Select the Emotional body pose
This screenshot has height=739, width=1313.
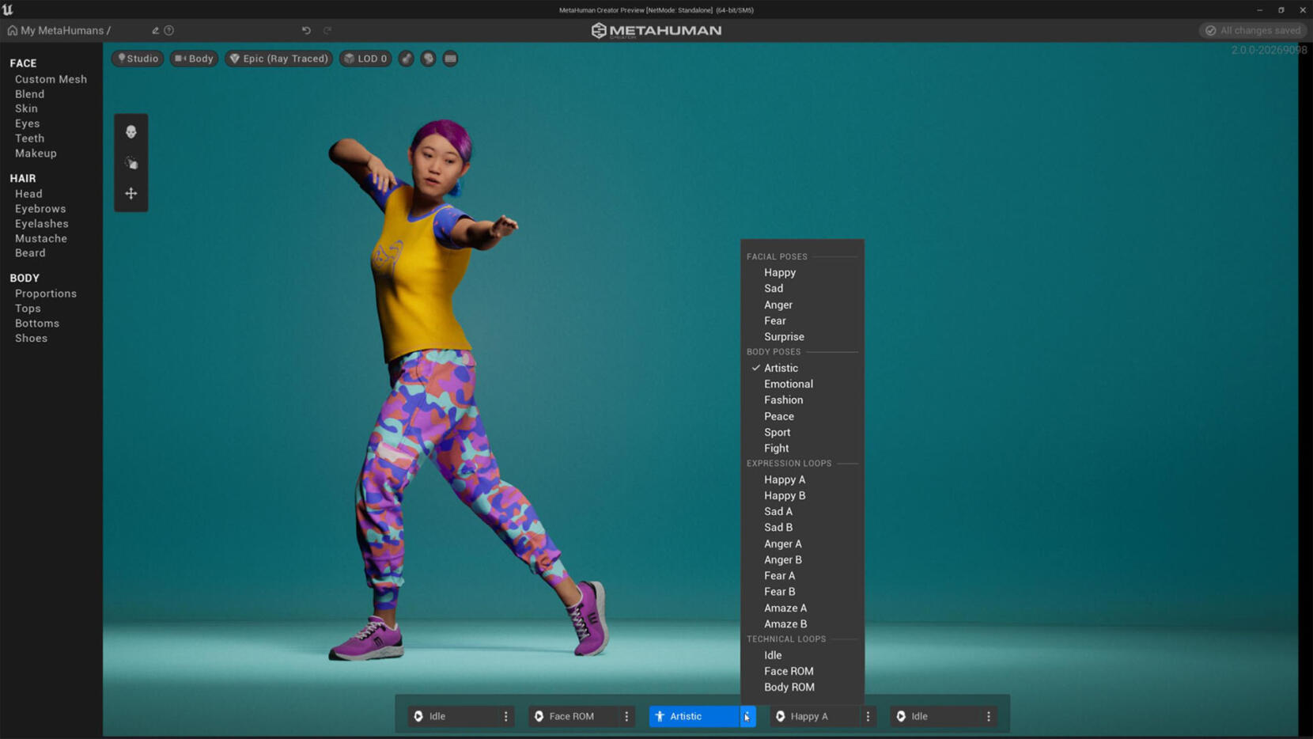point(788,384)
